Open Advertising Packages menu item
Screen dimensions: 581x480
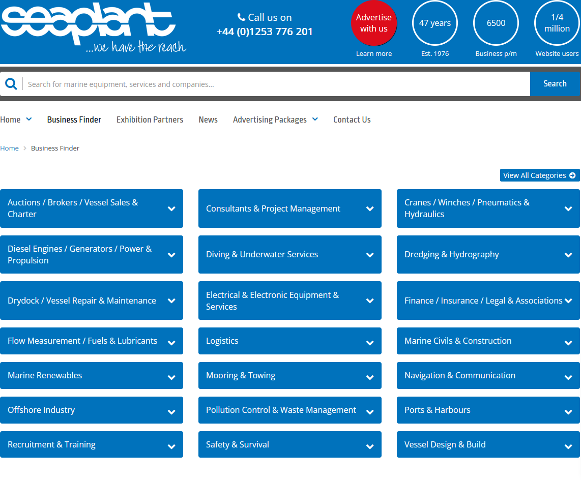[270, 119]
